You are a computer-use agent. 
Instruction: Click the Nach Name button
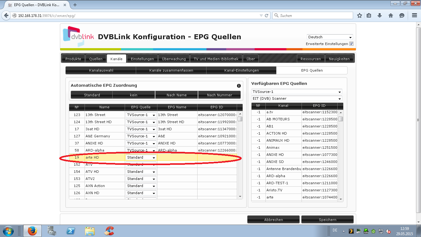(177, 95)
